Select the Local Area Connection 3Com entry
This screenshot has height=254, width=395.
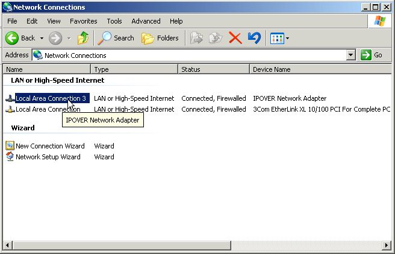(48, 109)
